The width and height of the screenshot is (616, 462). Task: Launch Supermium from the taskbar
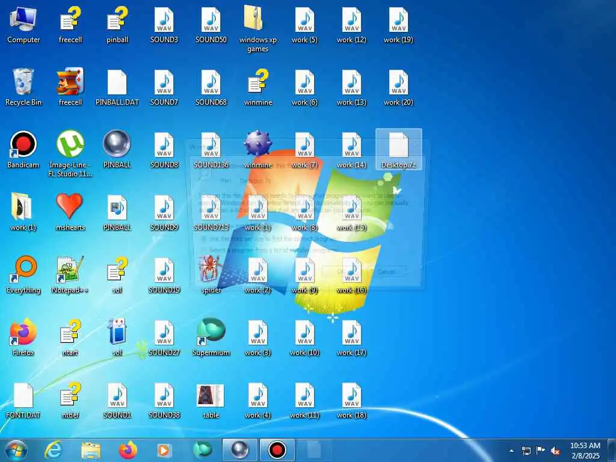pos(202,450)
